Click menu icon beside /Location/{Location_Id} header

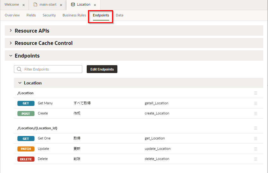coord(256,128)
